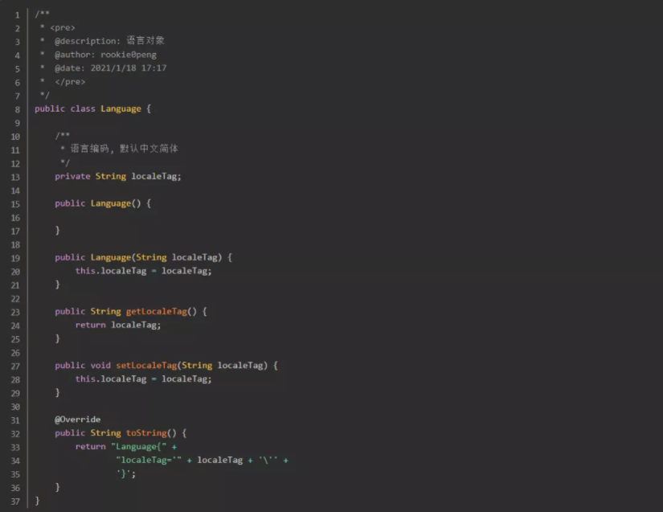
Task: Click line number 37 in the gutter
Action: pyautogui.click(x=15, y=502)
